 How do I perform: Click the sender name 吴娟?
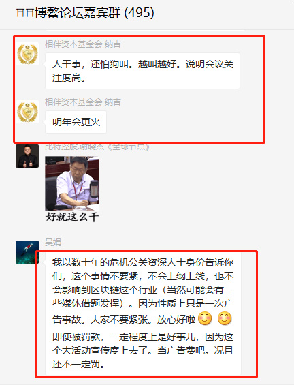[53, 243]
